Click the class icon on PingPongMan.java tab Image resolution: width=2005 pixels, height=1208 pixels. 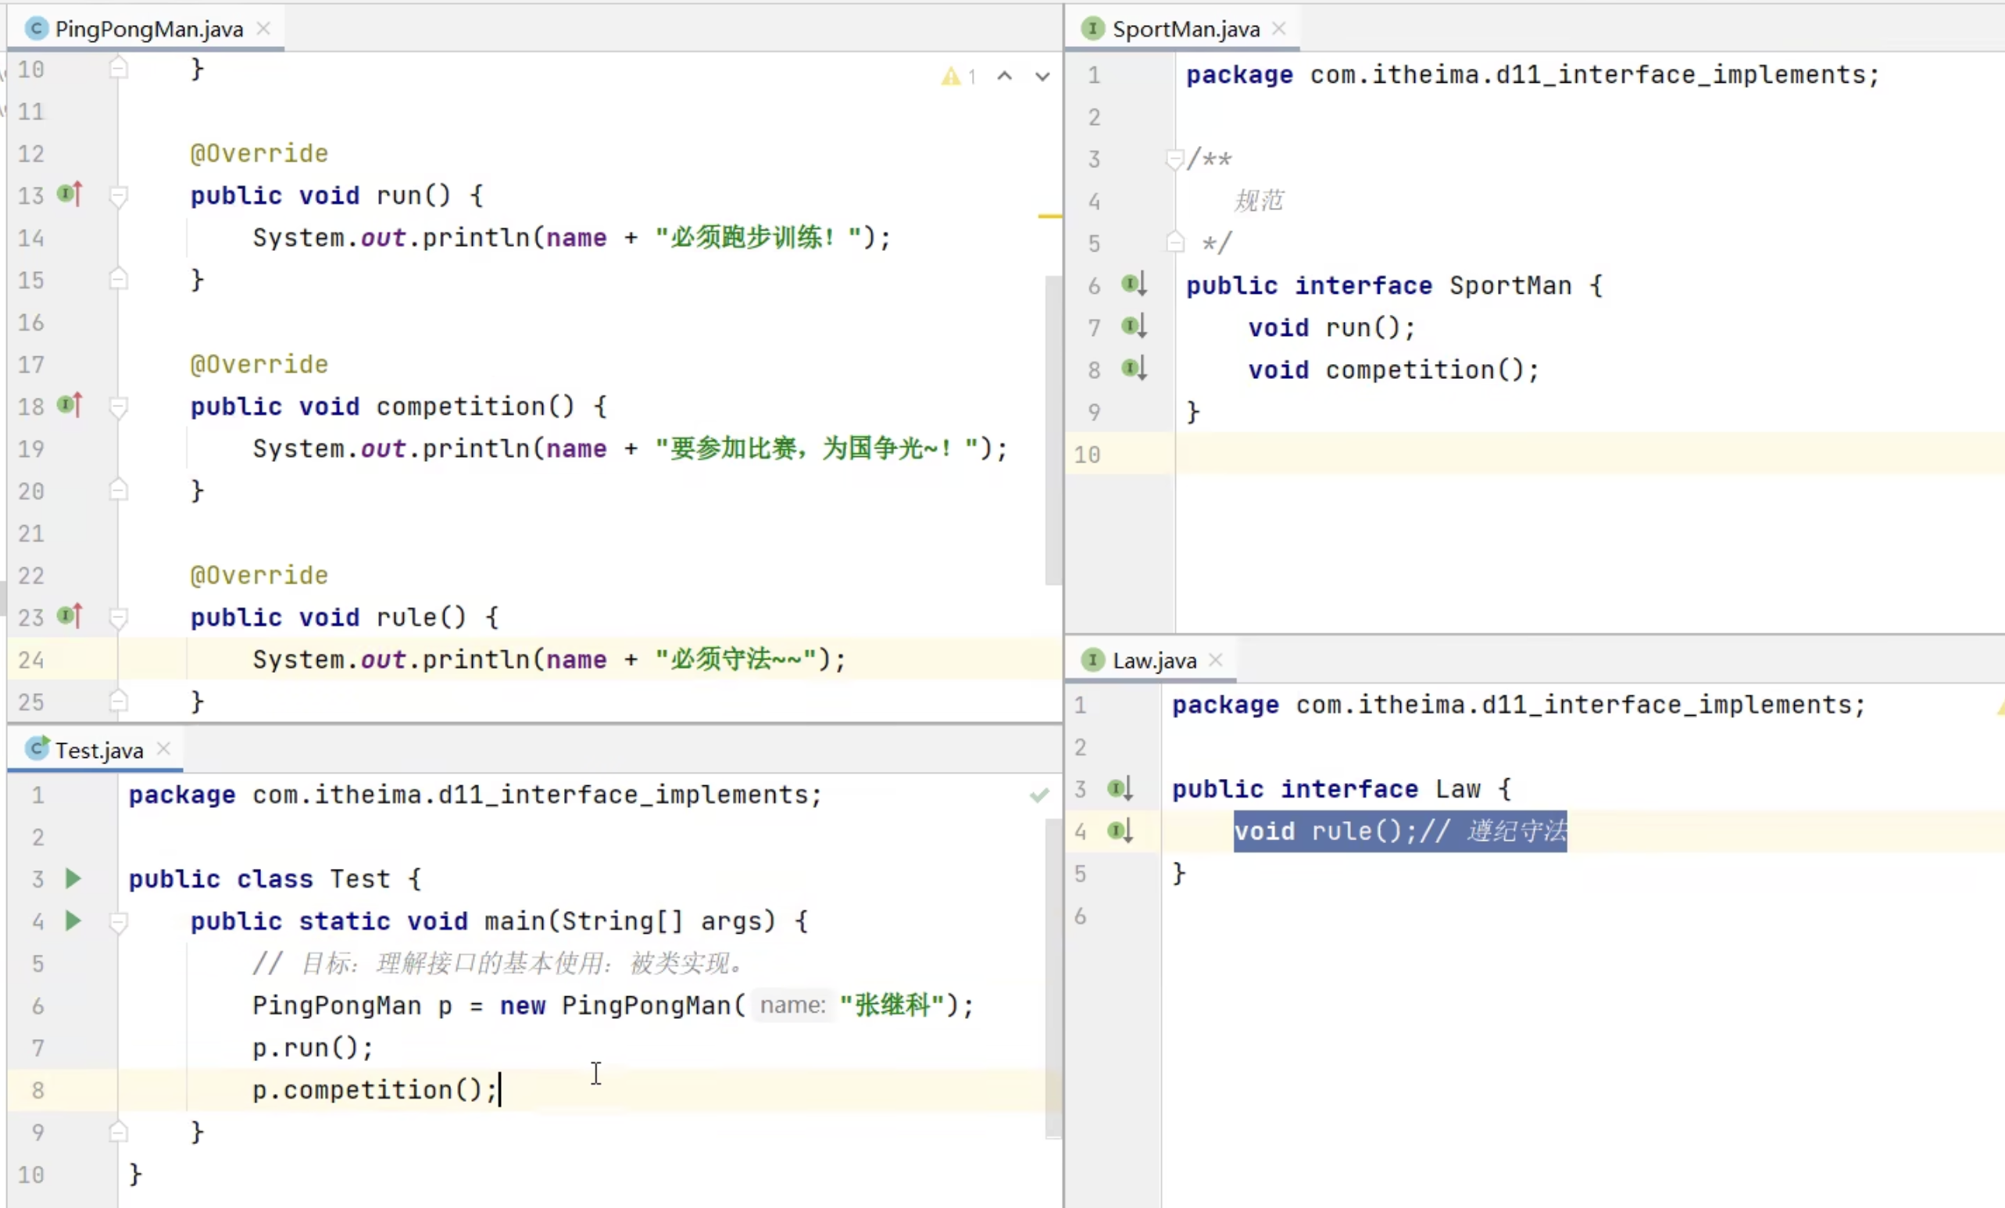pyautogui.click(x=36, y=28)
